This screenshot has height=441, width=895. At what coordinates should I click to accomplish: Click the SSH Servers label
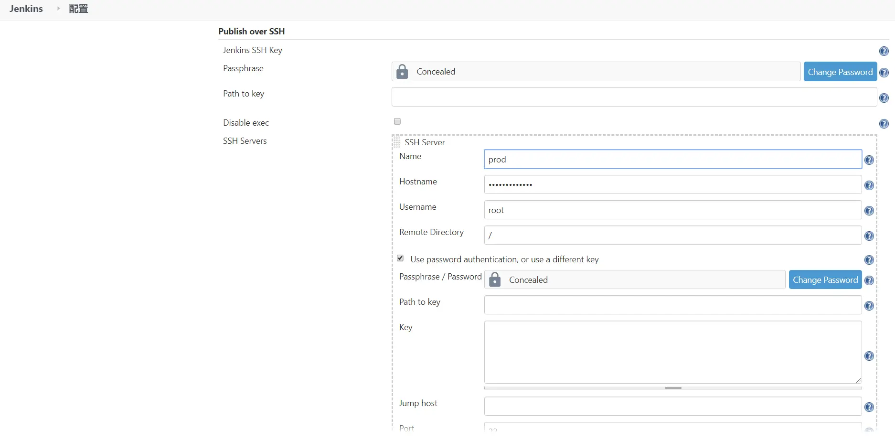point(245,141)
